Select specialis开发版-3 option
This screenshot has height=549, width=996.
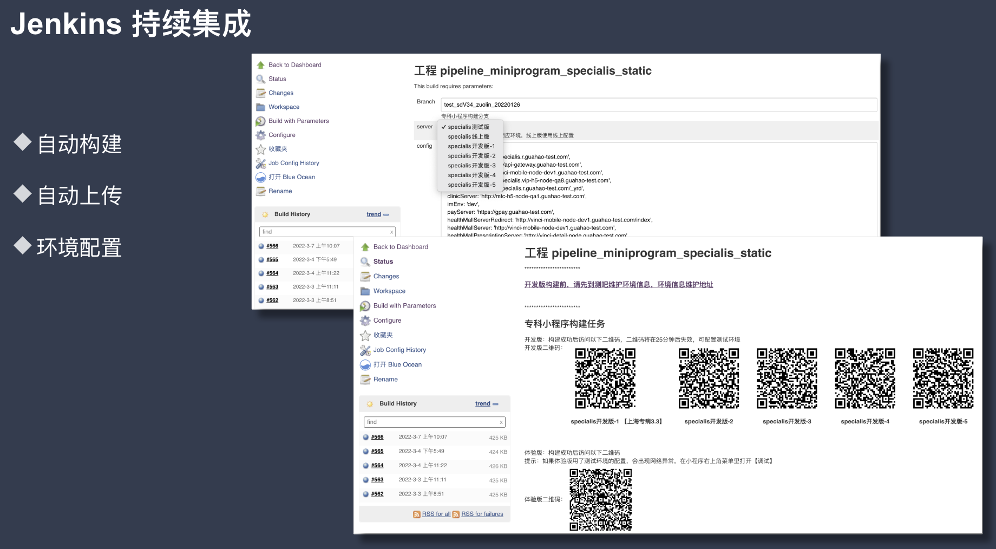tap(471, 166)
